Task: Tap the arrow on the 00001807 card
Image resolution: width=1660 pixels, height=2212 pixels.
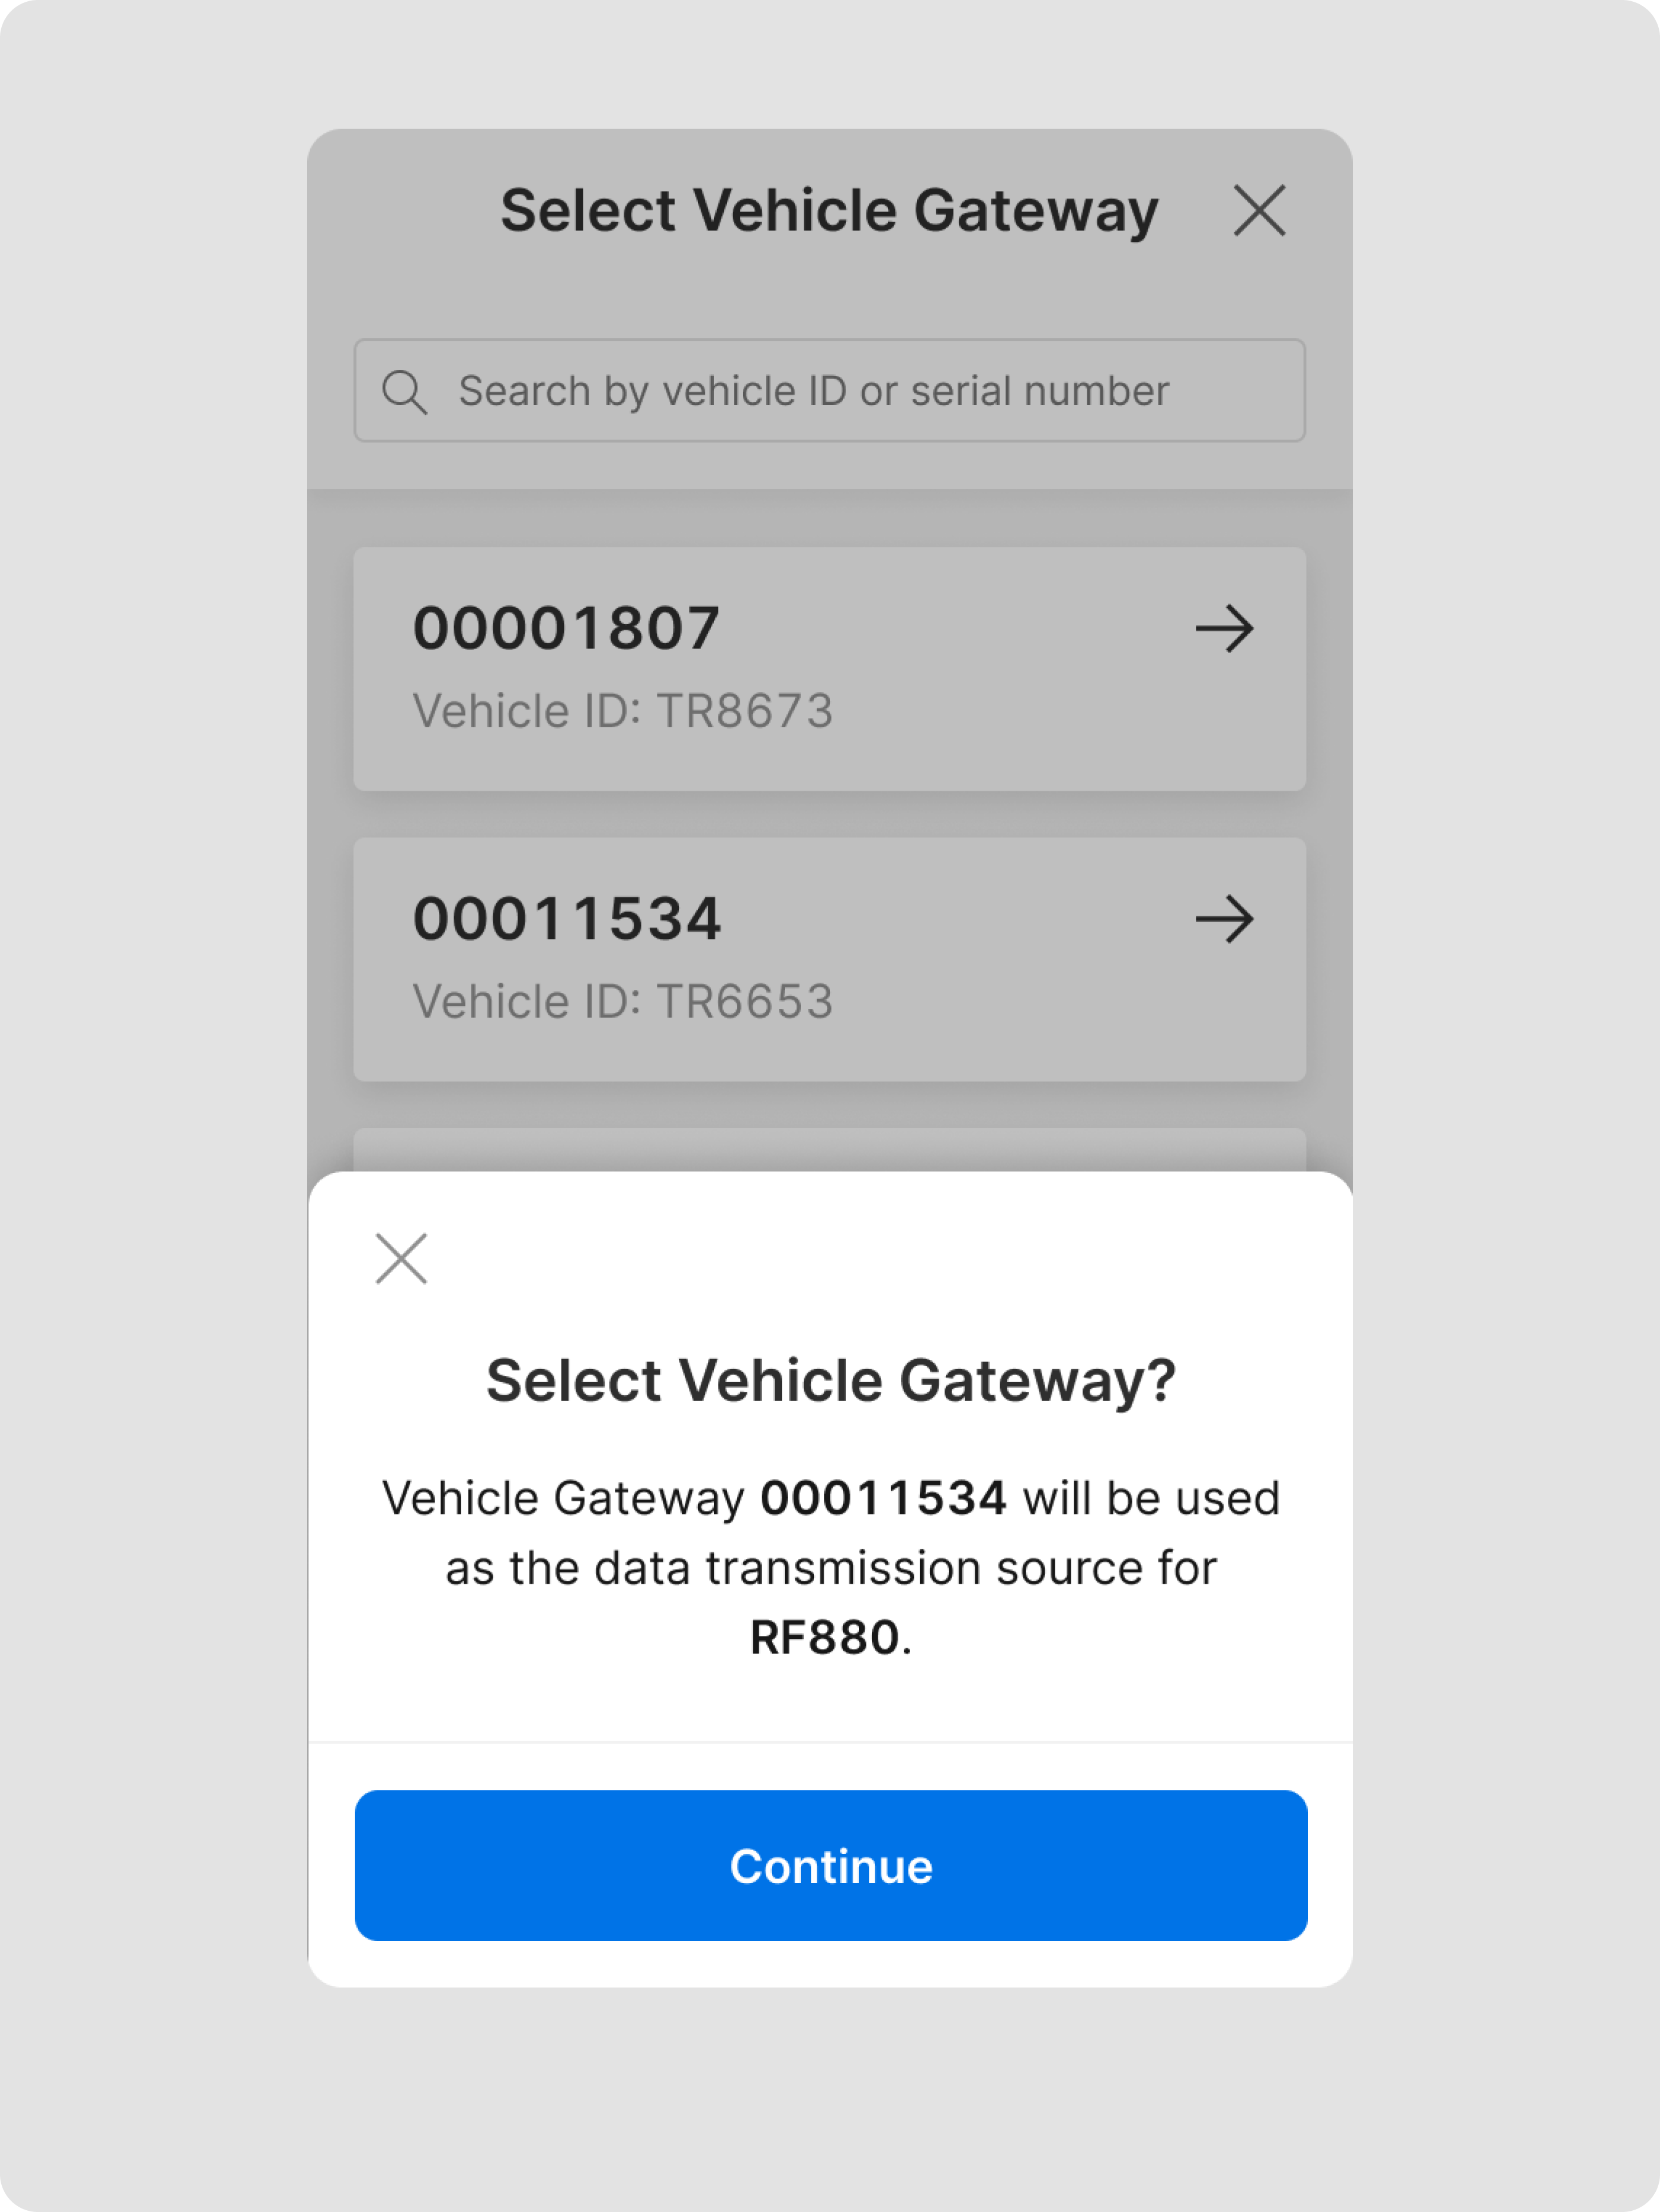Action: point(1224,629)
